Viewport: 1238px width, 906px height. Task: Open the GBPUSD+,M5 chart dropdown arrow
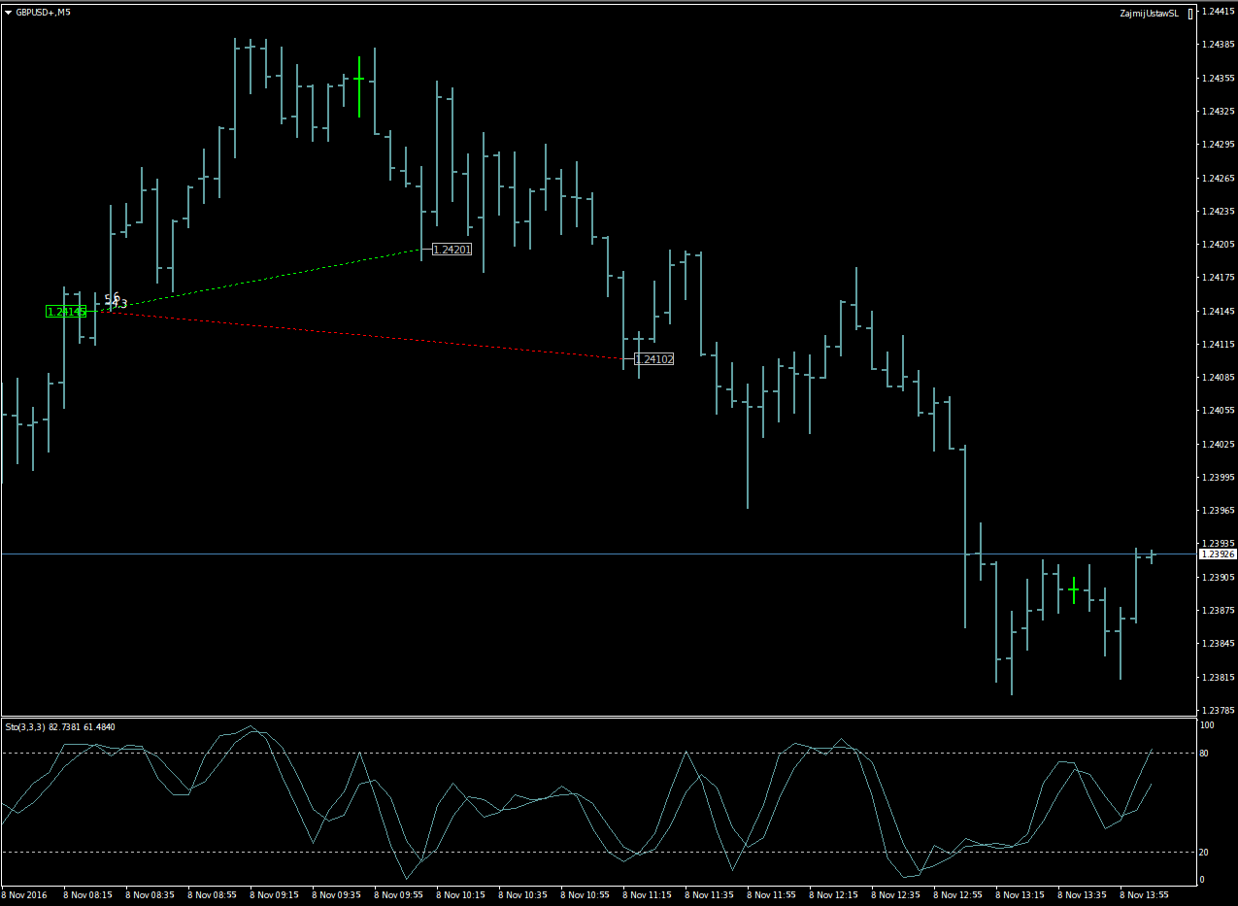[8, 12]
